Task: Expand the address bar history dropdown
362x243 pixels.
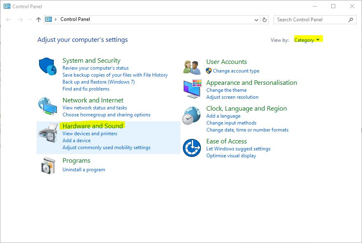Action: [x=256, y=20]
